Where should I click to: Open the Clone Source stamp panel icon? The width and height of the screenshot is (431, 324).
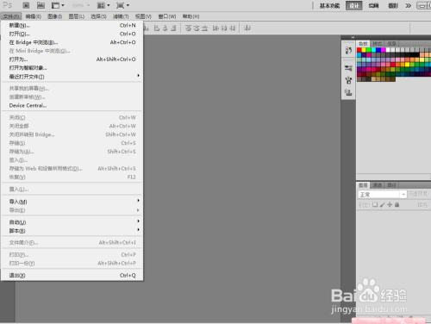pos(348,92)
